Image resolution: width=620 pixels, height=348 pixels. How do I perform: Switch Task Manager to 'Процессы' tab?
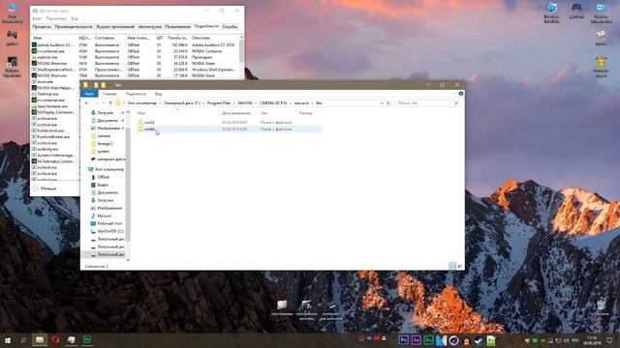[x=42, y=26]
